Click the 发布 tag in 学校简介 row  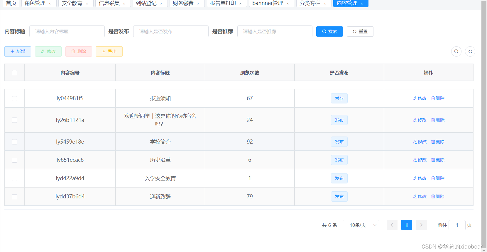[x=339, y=142]
